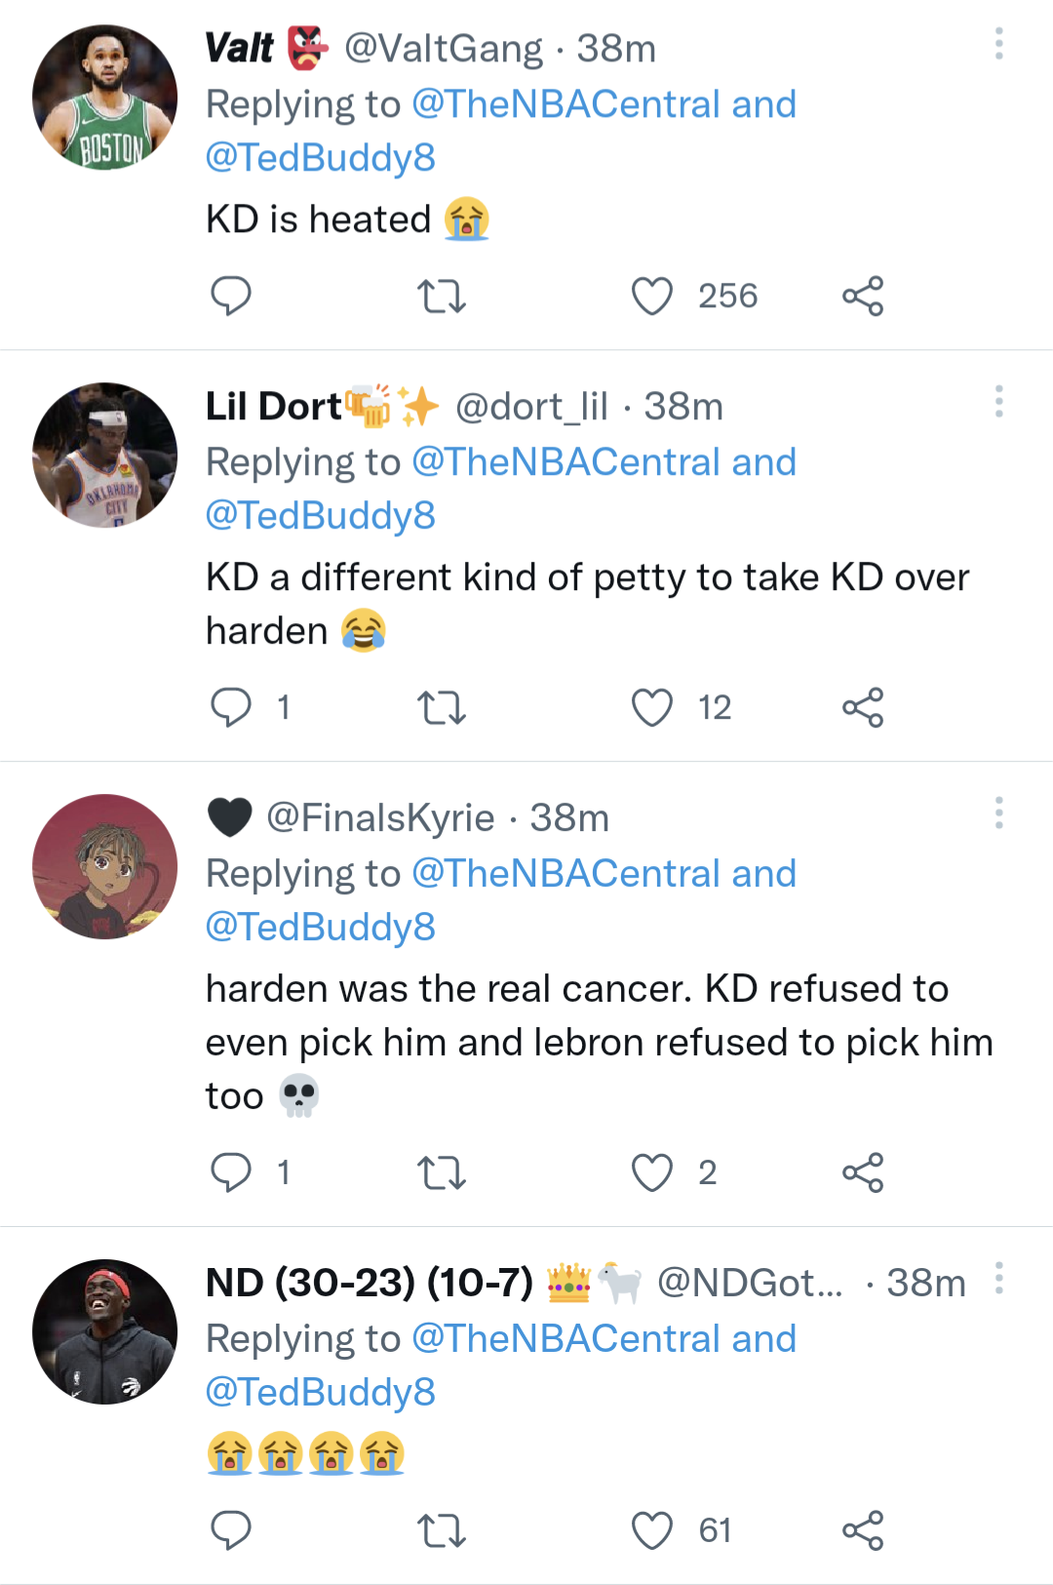Screen dimensions: 1053x1585
Task: Open more options on Lil Dort's tweet
Action: coord(998,403)
